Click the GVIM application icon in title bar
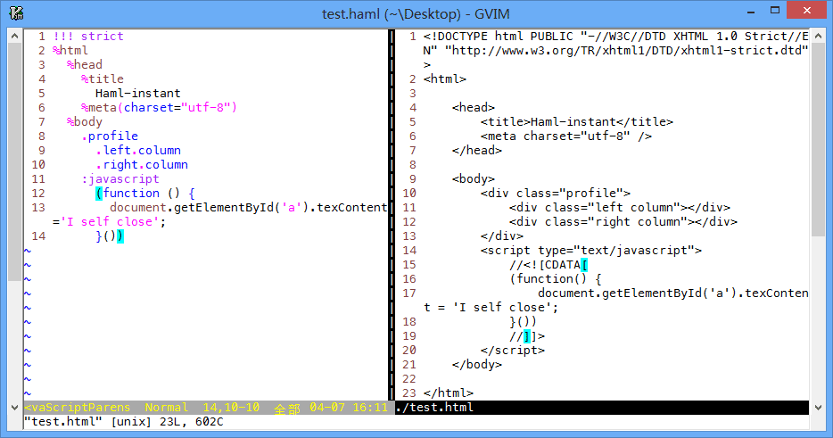The width and height of the screenshot is (833, 438). point(16,12)
